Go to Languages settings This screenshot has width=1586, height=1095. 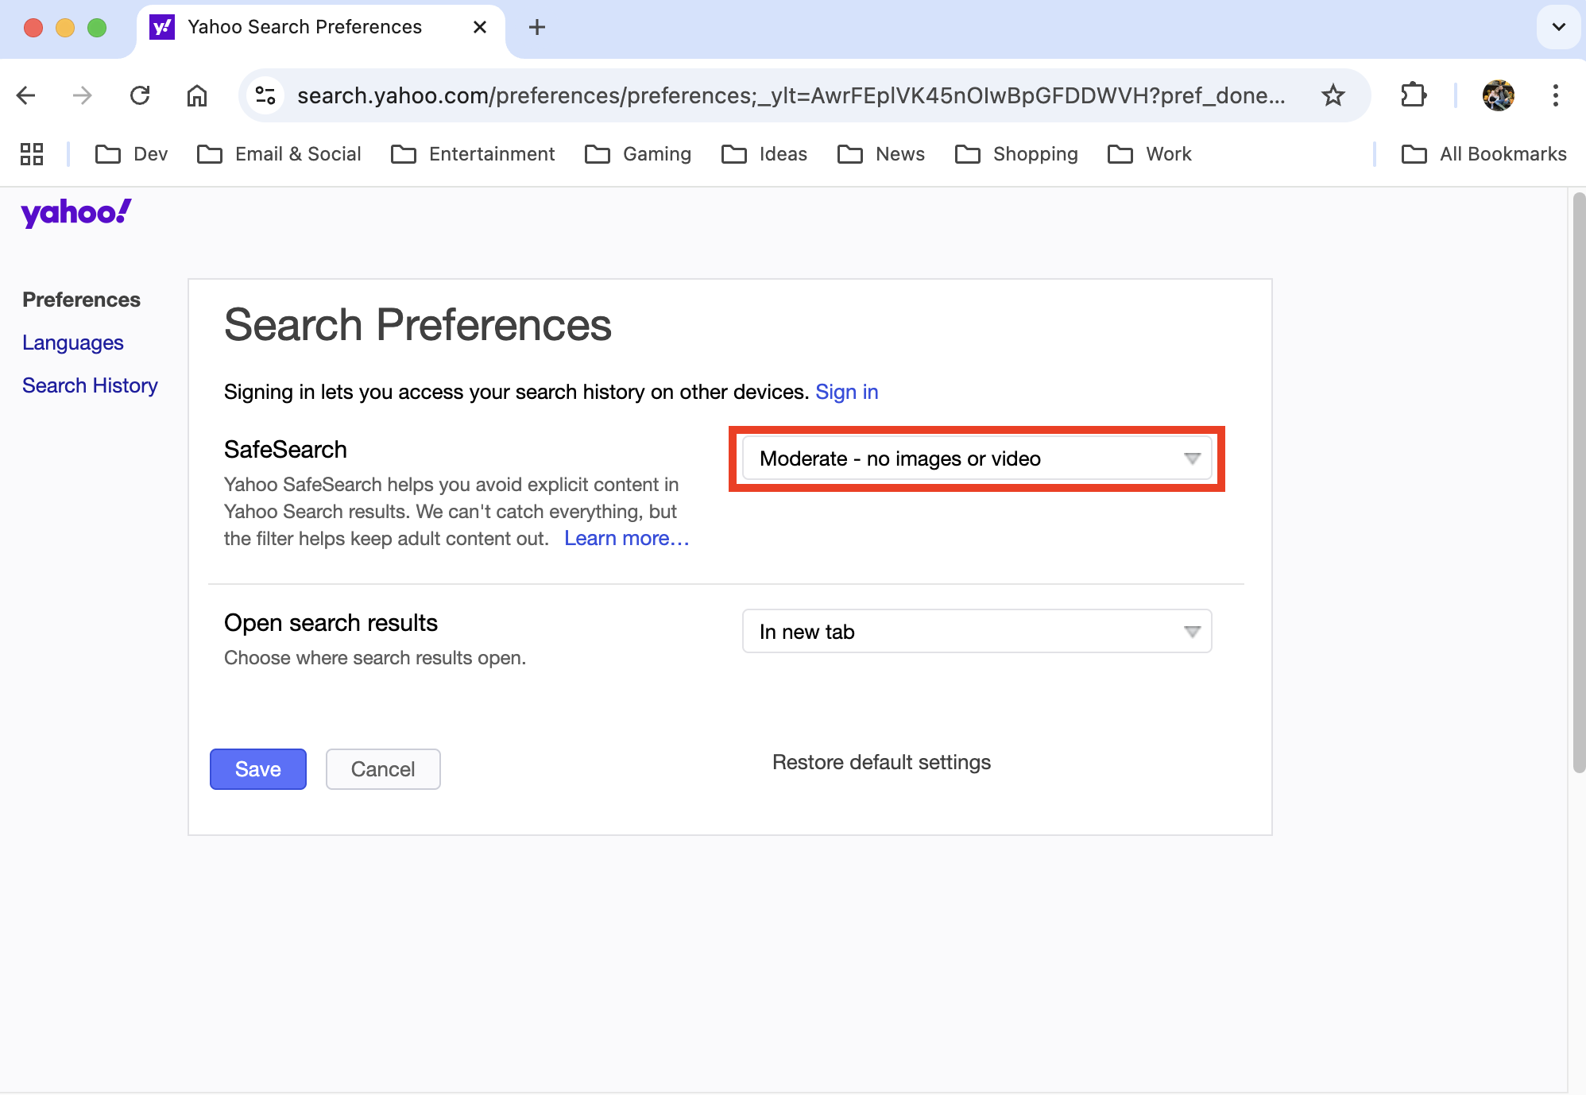click(73, 342)
